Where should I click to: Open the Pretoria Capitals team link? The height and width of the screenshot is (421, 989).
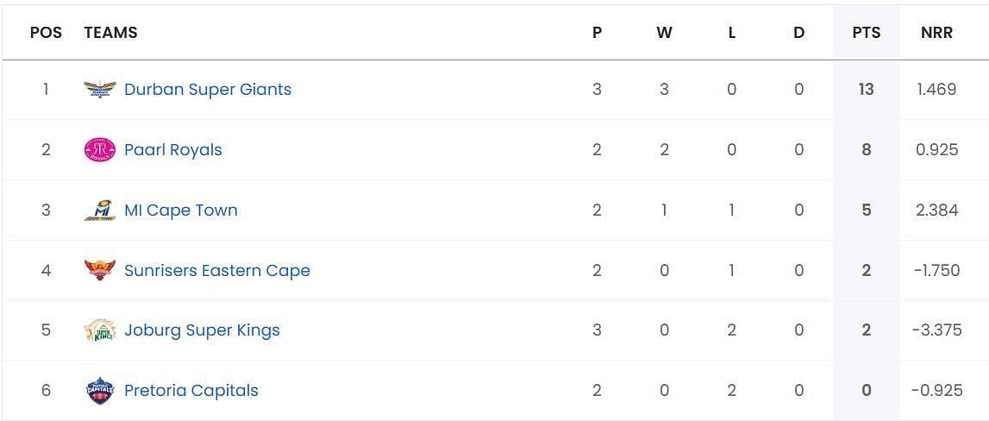(x=191, y=391)
